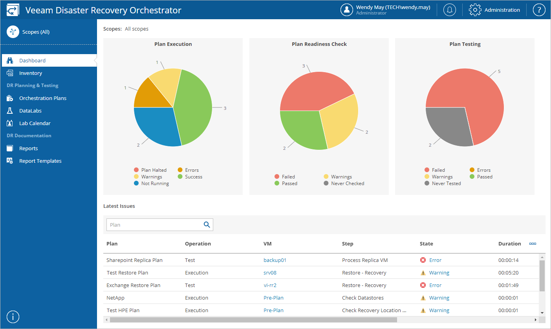Click the Dashboard binoculars icon
551x329 pixels.
pos(10,60)
